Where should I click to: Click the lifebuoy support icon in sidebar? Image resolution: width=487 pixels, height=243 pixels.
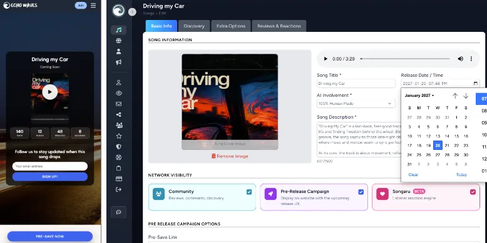[118, 157]
